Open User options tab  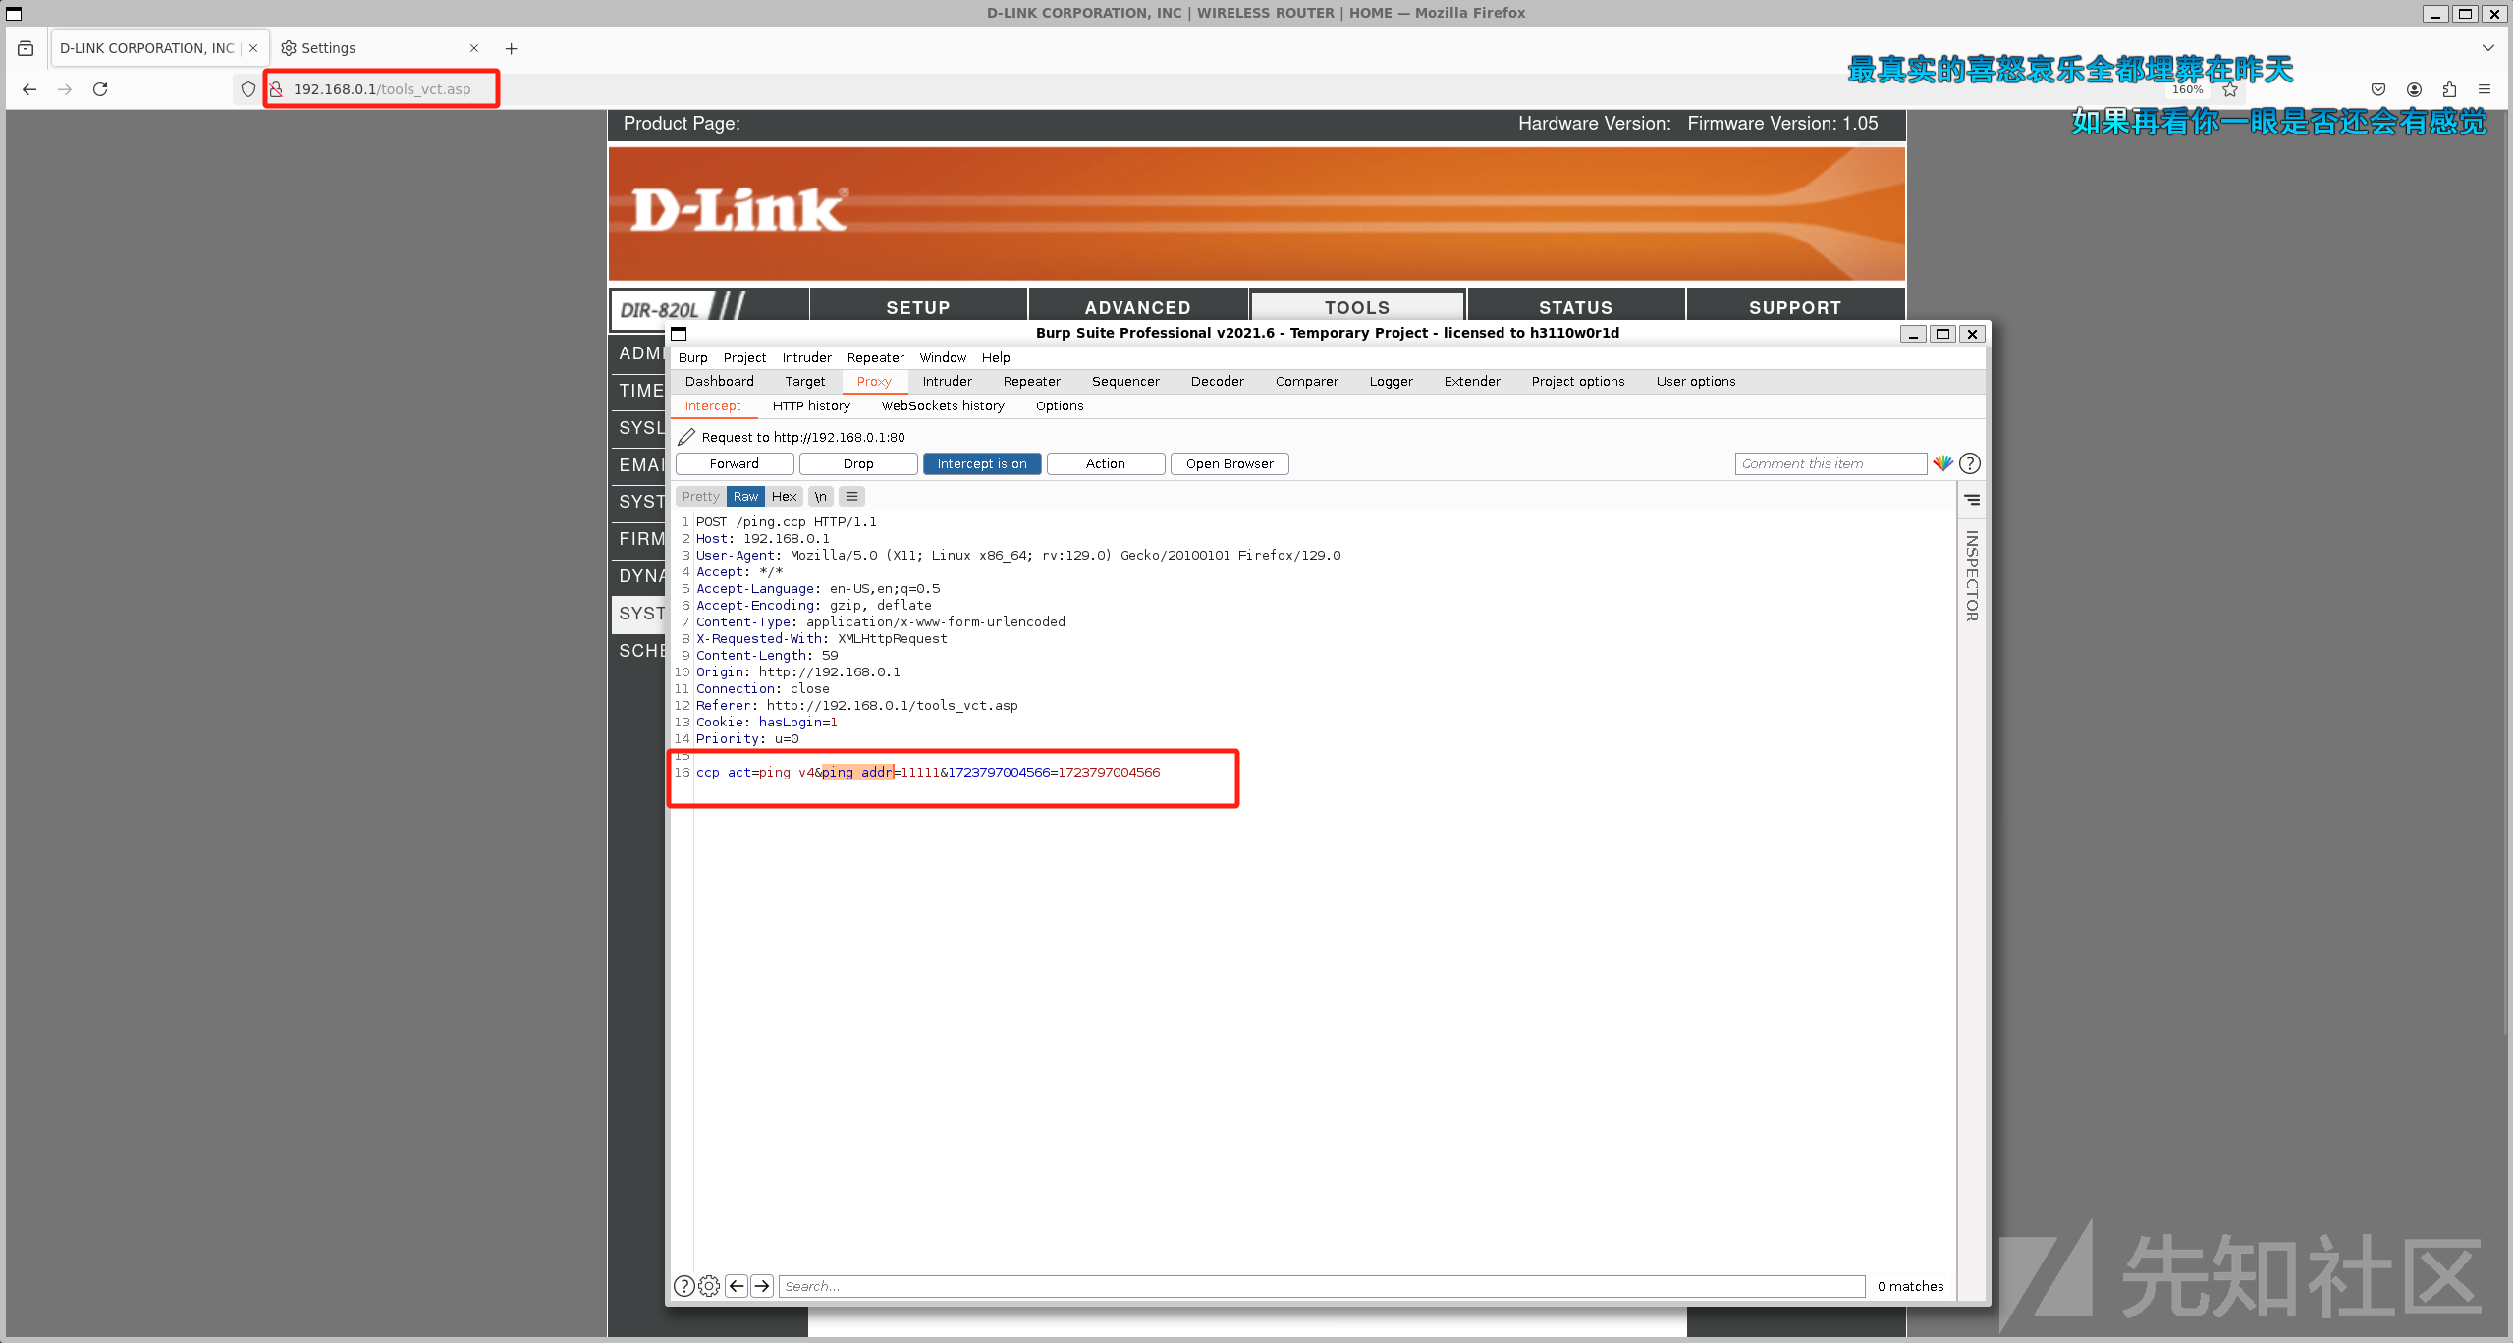1696,381
